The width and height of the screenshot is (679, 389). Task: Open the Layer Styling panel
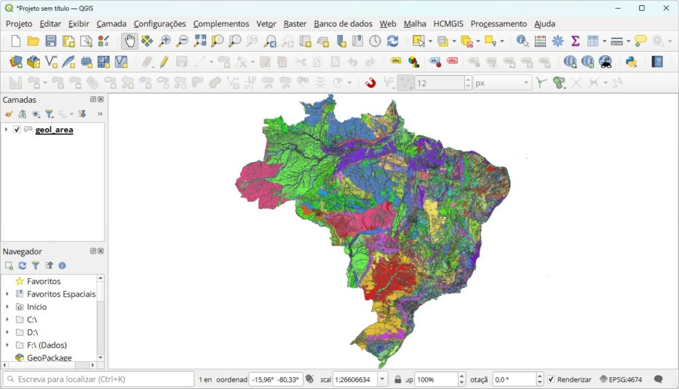10,114
